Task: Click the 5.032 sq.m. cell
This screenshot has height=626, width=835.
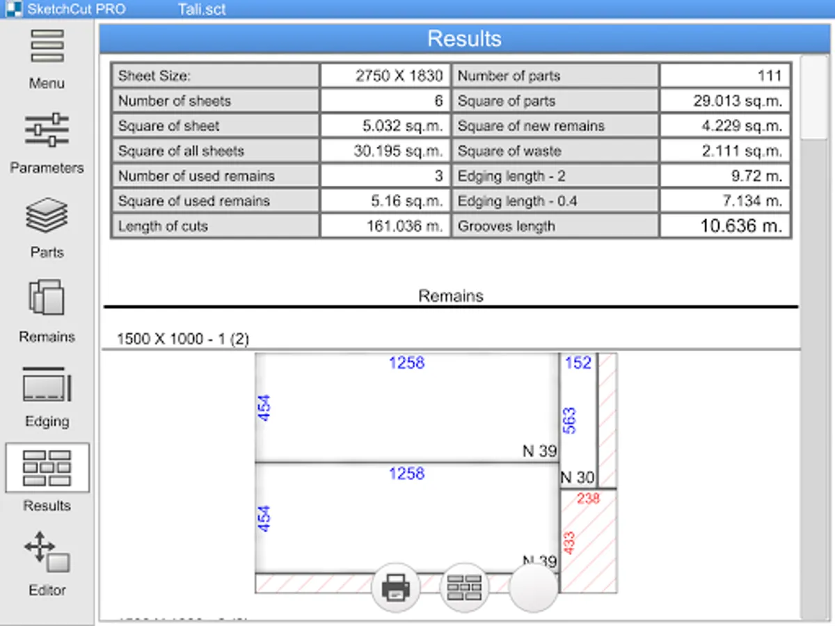Action: pyautogui.click(x=385, y=126)
